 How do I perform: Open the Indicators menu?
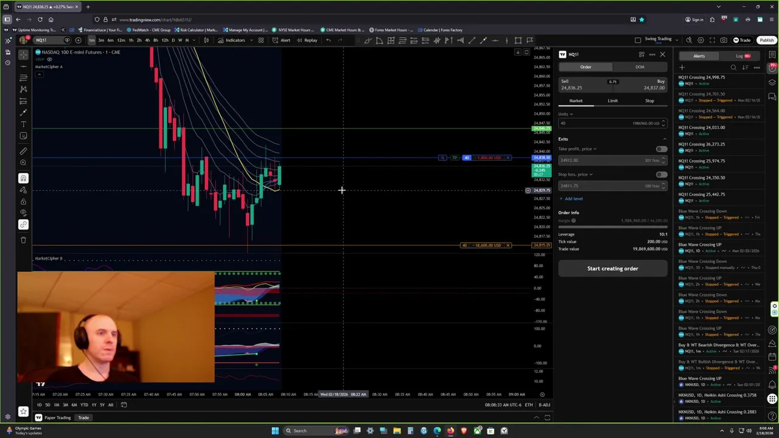pos(231,40)
